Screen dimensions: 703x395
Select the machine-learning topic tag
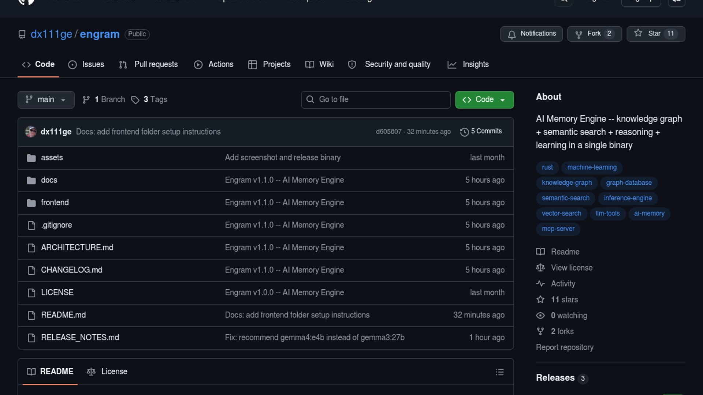592,168
